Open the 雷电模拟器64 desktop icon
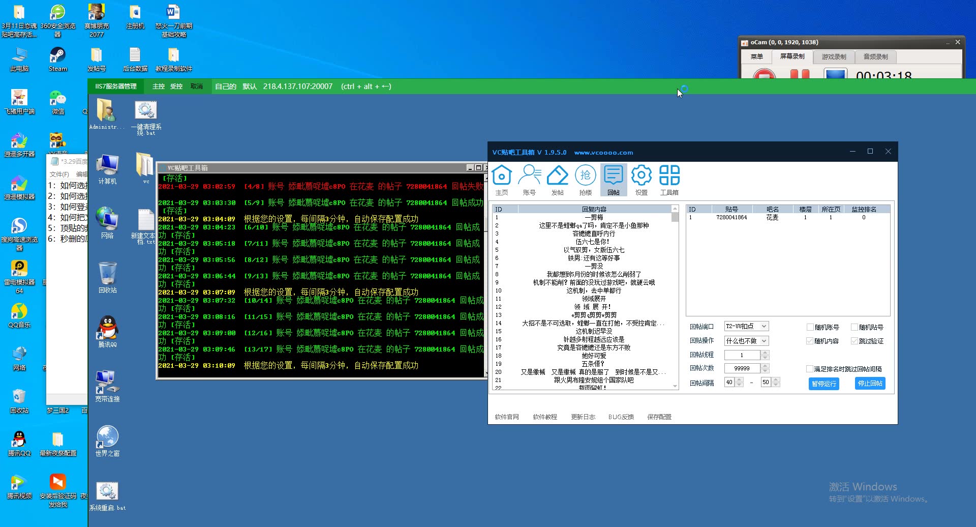 (x=19, y=277)
